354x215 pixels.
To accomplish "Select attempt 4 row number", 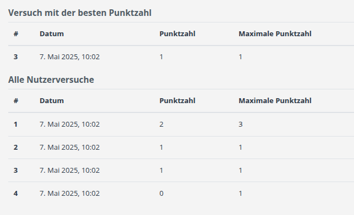I will tap(15, 194).
